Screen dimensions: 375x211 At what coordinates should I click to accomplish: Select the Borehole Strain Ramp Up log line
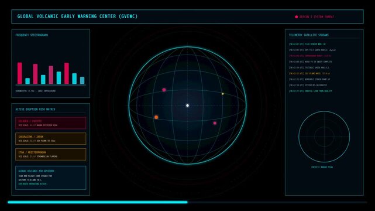tap(309, 79)
